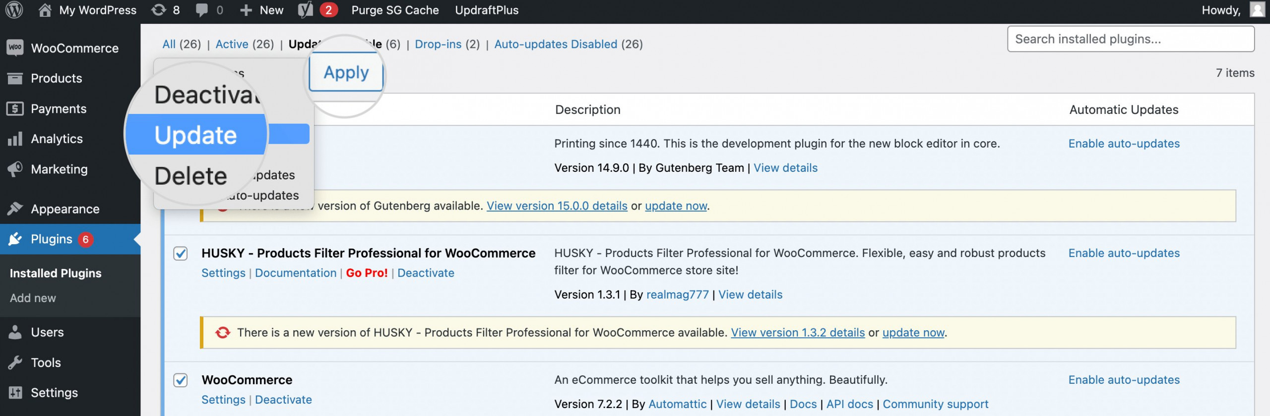Click the Users person icon
Image resolution: width=1270 pixels, height=416 pixels.
[x=15, y=332]
